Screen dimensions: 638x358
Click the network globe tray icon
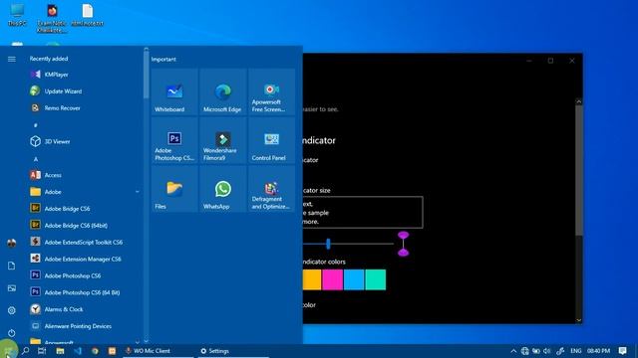coord(525,351)
